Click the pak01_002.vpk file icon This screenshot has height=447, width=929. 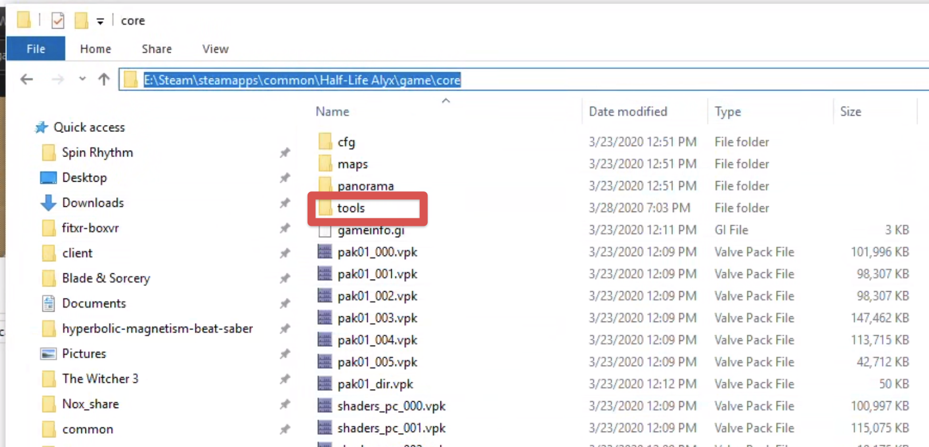click(x=325, y=296)
